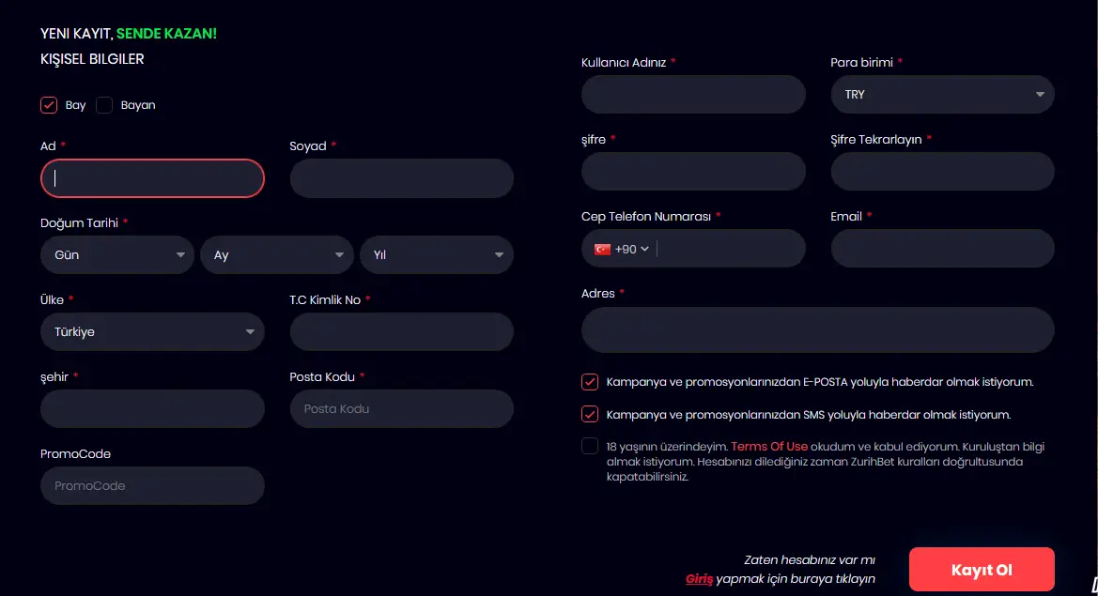
Task: Open the Terms Of Use link
Action: (768, 447)
